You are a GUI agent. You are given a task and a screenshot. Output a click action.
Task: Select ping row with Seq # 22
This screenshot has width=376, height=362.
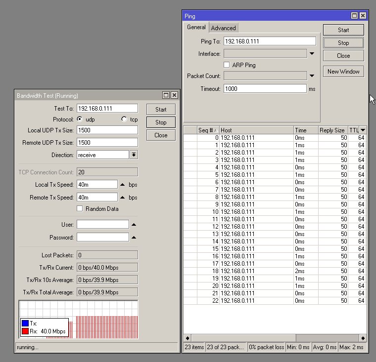275,301
